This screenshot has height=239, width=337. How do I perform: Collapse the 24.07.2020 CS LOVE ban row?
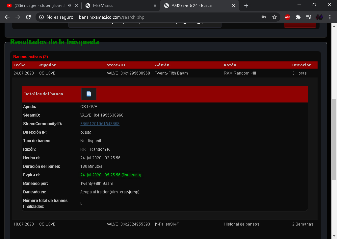[x=165, y=73]
